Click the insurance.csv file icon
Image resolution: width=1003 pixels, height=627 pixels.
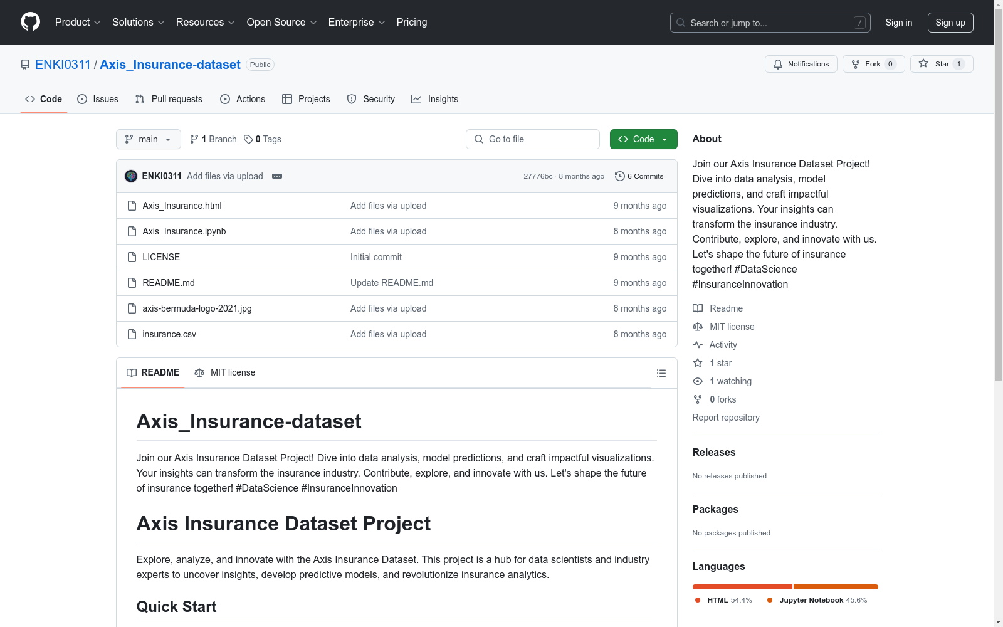132,334
